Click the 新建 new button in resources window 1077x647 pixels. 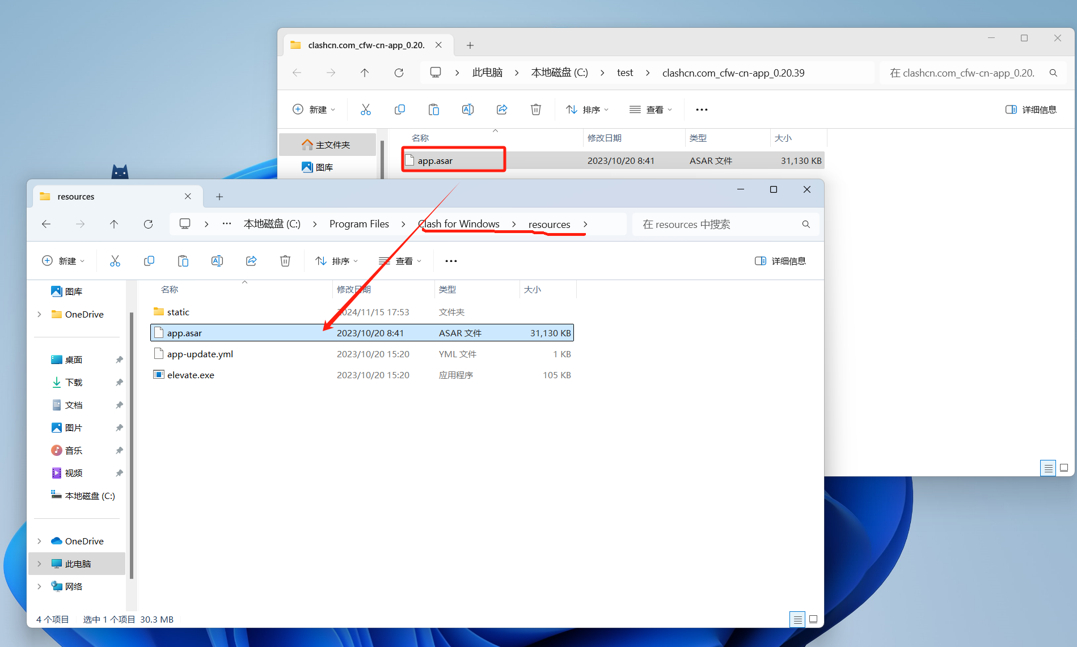pyautogui.click(x=64, y=261)
